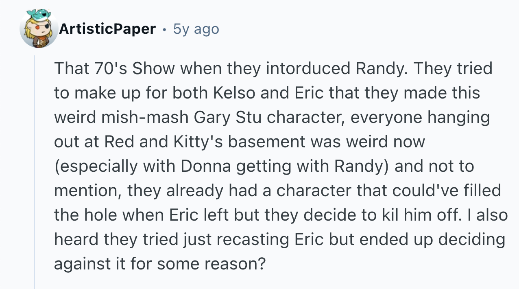Click the name 'Kelso' in the comment
This screenshot has width=519, height=289.
(234, 93)
